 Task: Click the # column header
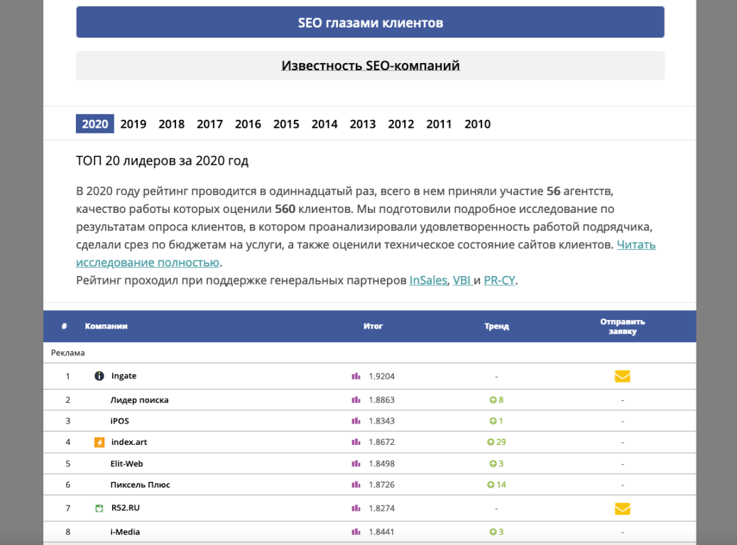[64, 326]
